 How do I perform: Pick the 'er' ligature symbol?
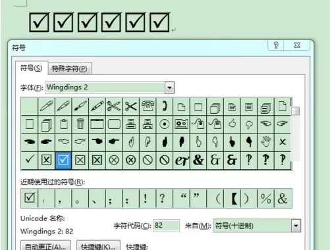coord(181,161)
